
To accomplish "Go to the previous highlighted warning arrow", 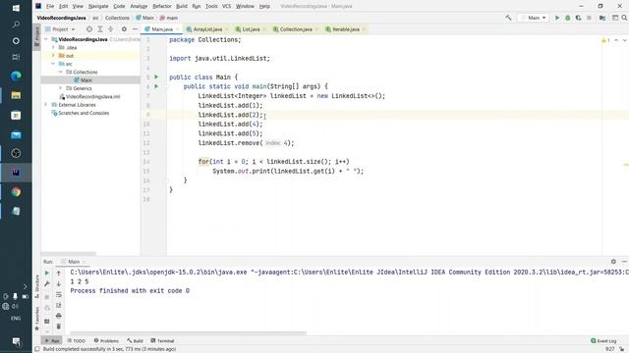I will coord(616,40).
